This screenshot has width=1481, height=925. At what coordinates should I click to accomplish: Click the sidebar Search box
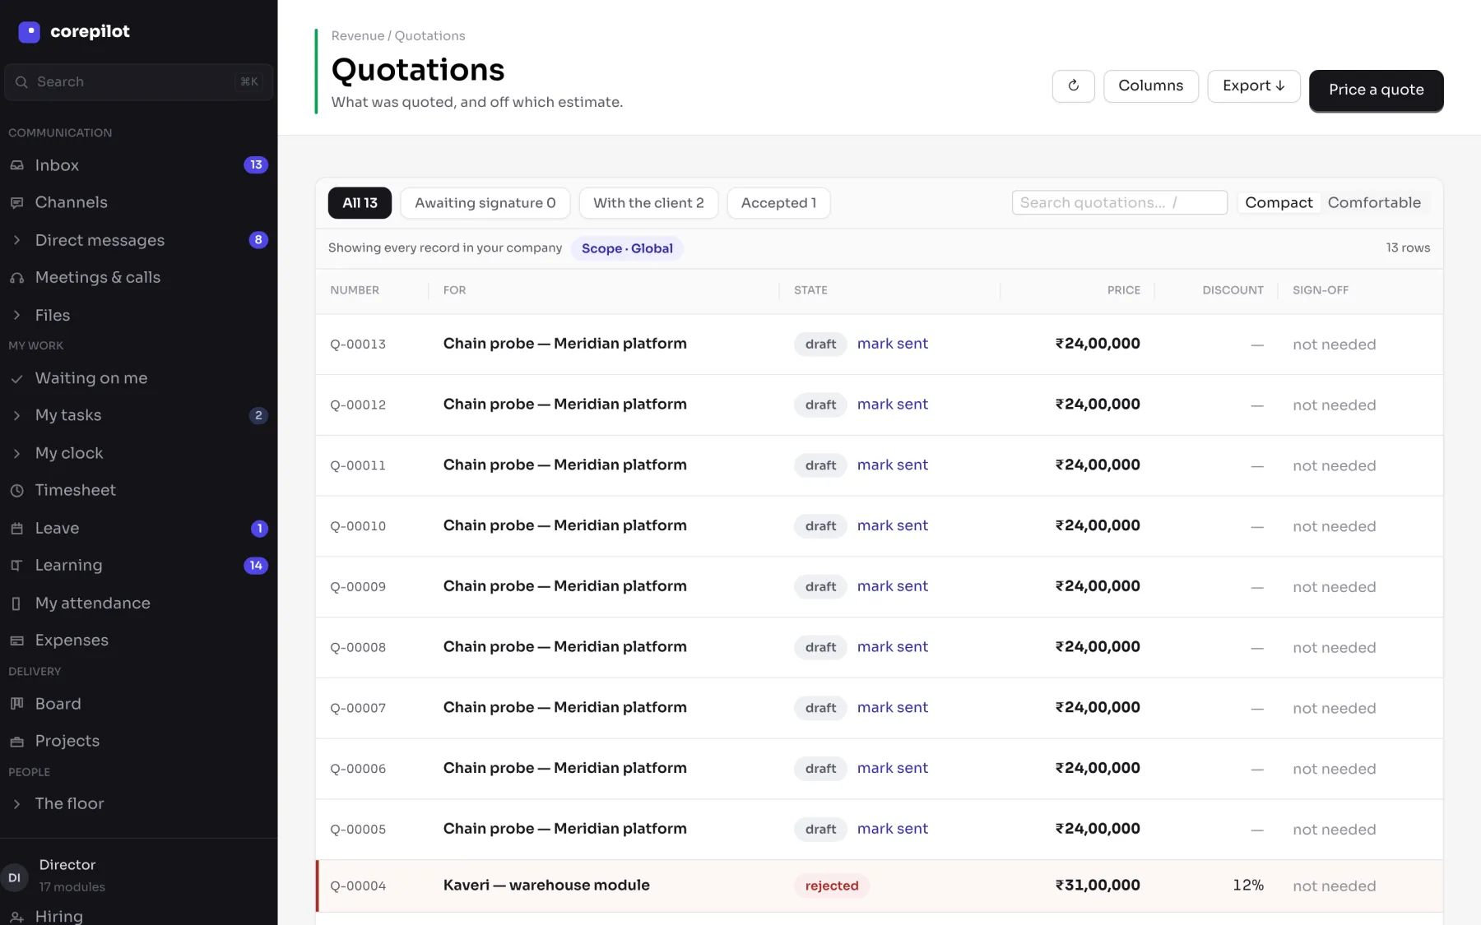[x=138, y=82]
